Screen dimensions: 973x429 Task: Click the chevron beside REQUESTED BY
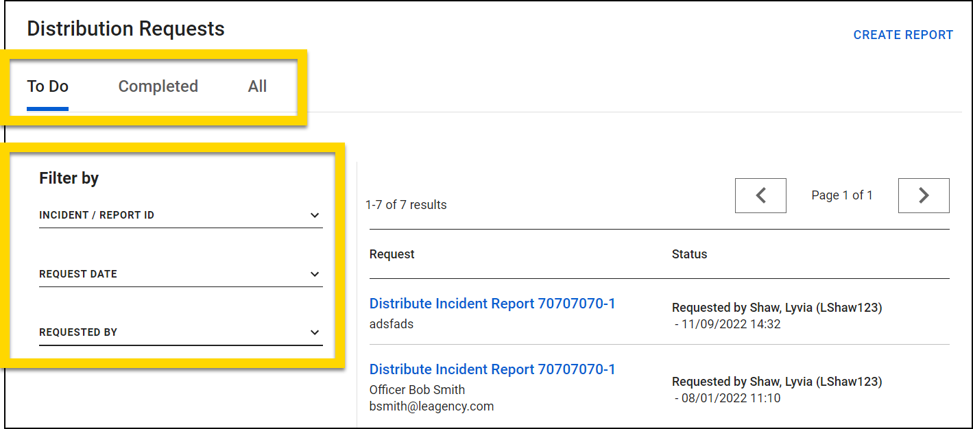pos(315,332)
